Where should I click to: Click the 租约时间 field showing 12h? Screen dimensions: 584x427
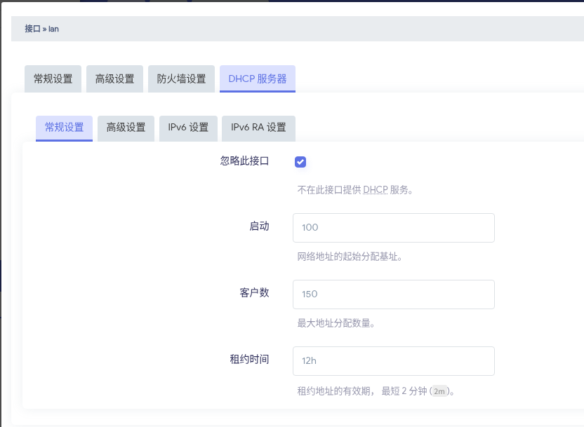pos(393,361)
